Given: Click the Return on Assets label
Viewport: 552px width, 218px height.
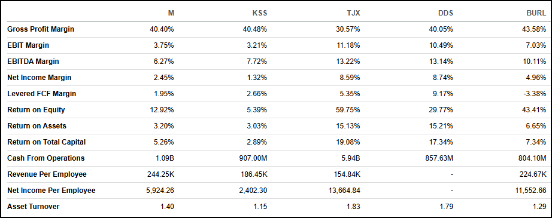Looking at the screenshot, I should pyautogui.click(x=37, y=126).
